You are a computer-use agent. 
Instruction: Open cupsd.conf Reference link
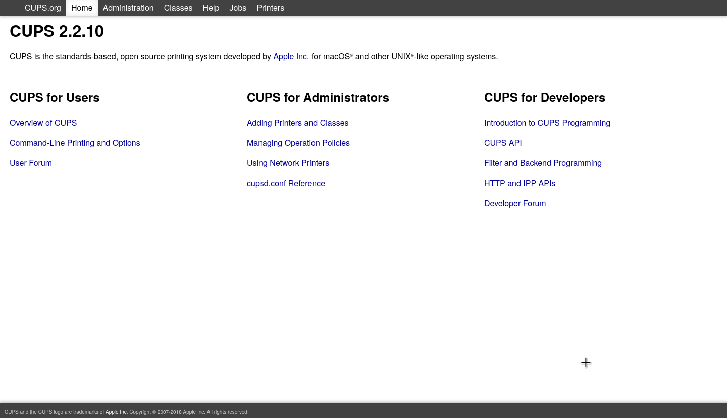click(286, 183)
